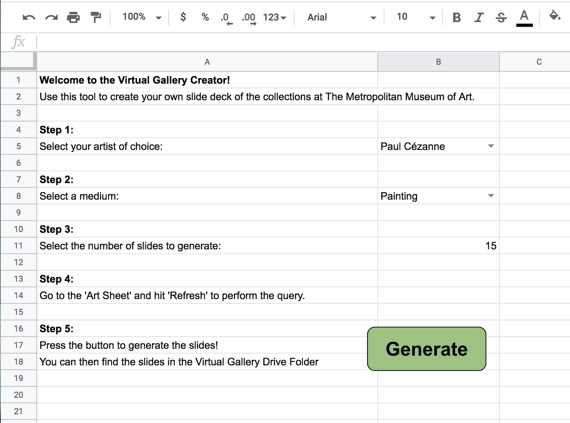Select row 21 header

coord(18,411)
